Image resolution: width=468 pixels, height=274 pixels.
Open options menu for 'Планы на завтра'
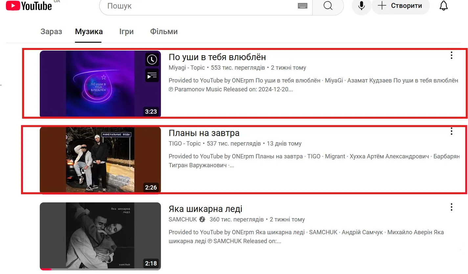coord(452,131)
